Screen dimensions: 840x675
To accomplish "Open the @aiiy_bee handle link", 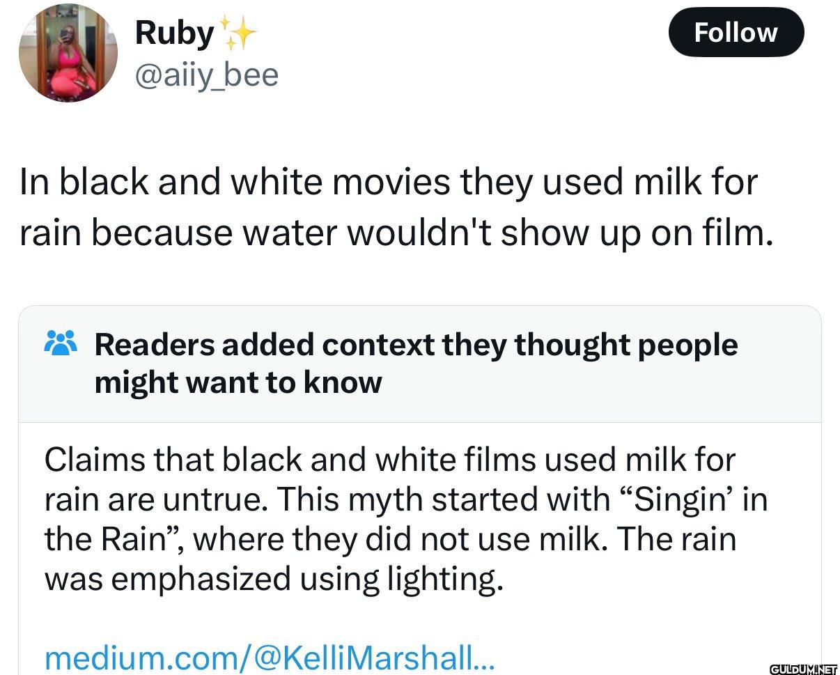I will point(206,74).
